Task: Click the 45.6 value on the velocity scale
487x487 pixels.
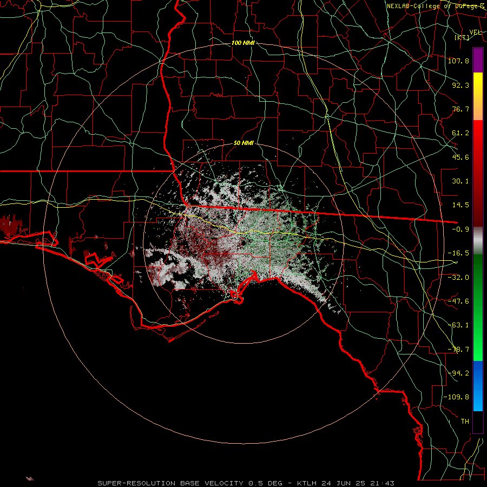Action: point(460,157)
